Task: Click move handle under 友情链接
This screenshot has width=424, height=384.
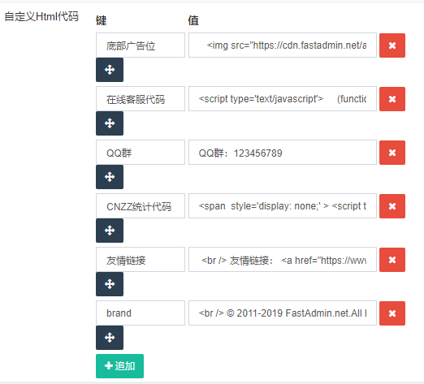Action: [110, 284]
